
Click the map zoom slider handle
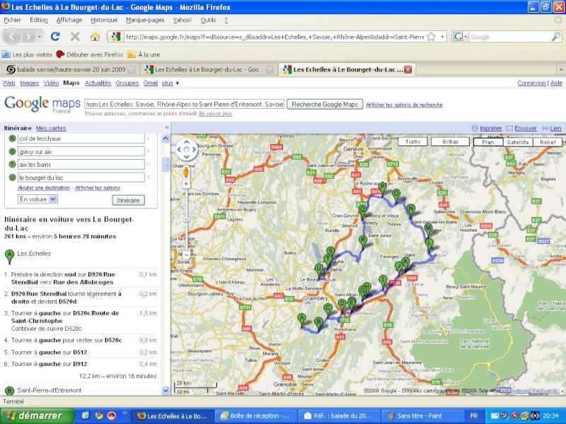[x=186, y=220]
